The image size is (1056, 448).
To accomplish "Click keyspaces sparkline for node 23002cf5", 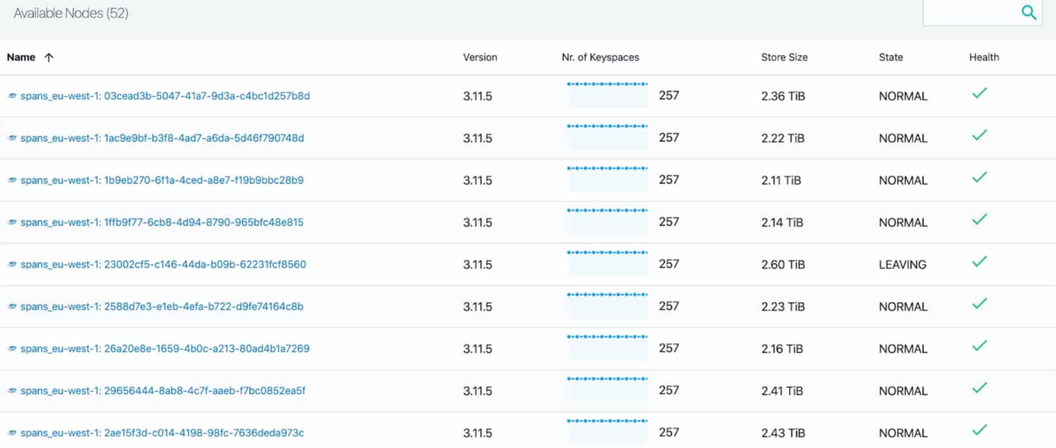I will point(607,264).
